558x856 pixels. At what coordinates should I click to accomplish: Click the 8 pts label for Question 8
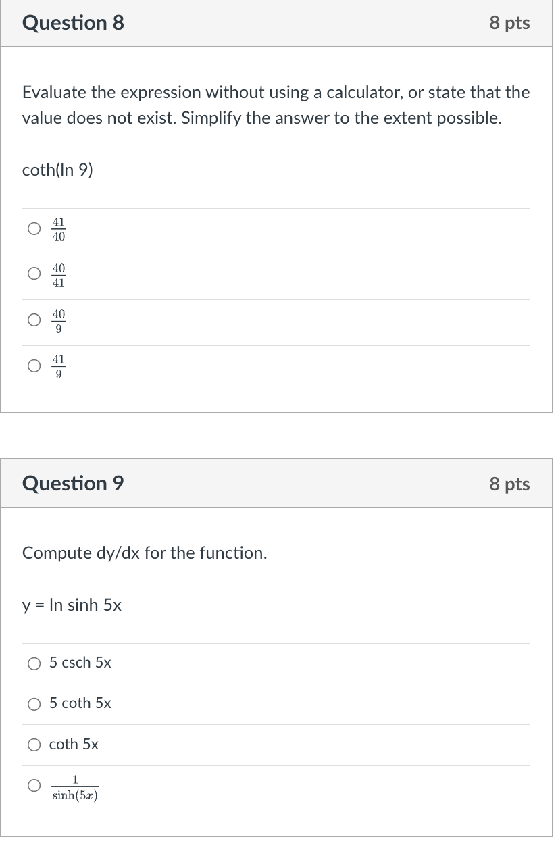coord(509,22)
